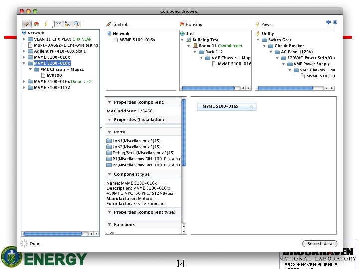The width and height of the screenshot is (359, 269).
Task: Click the left tree horizontal scrollbar thumb
Action: point(53,234)
